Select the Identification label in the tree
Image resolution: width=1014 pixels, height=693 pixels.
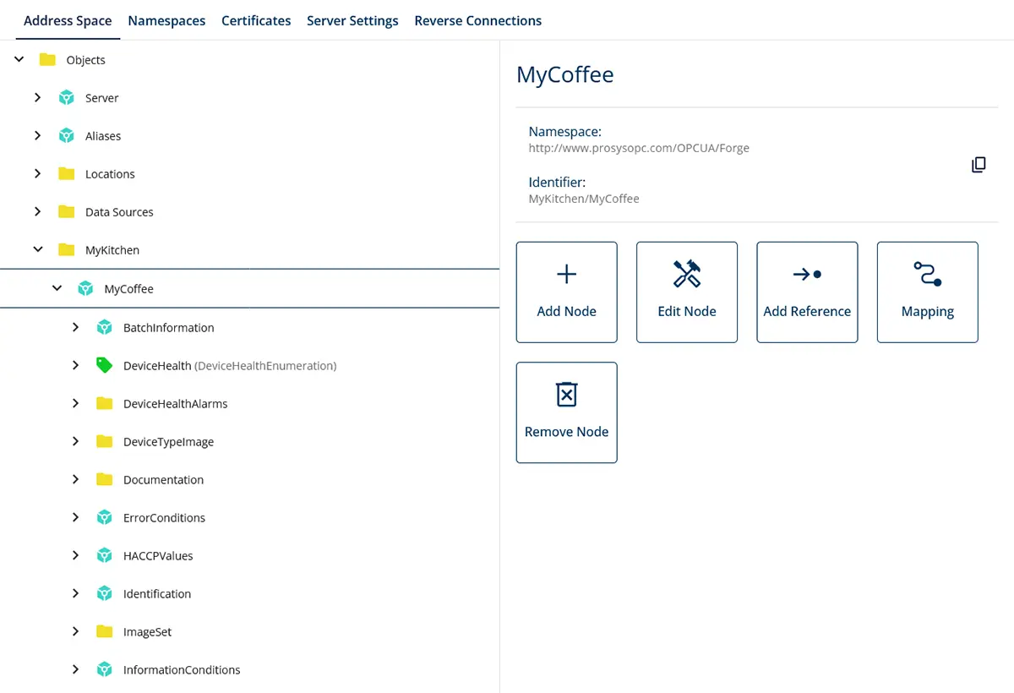(157, 594)
